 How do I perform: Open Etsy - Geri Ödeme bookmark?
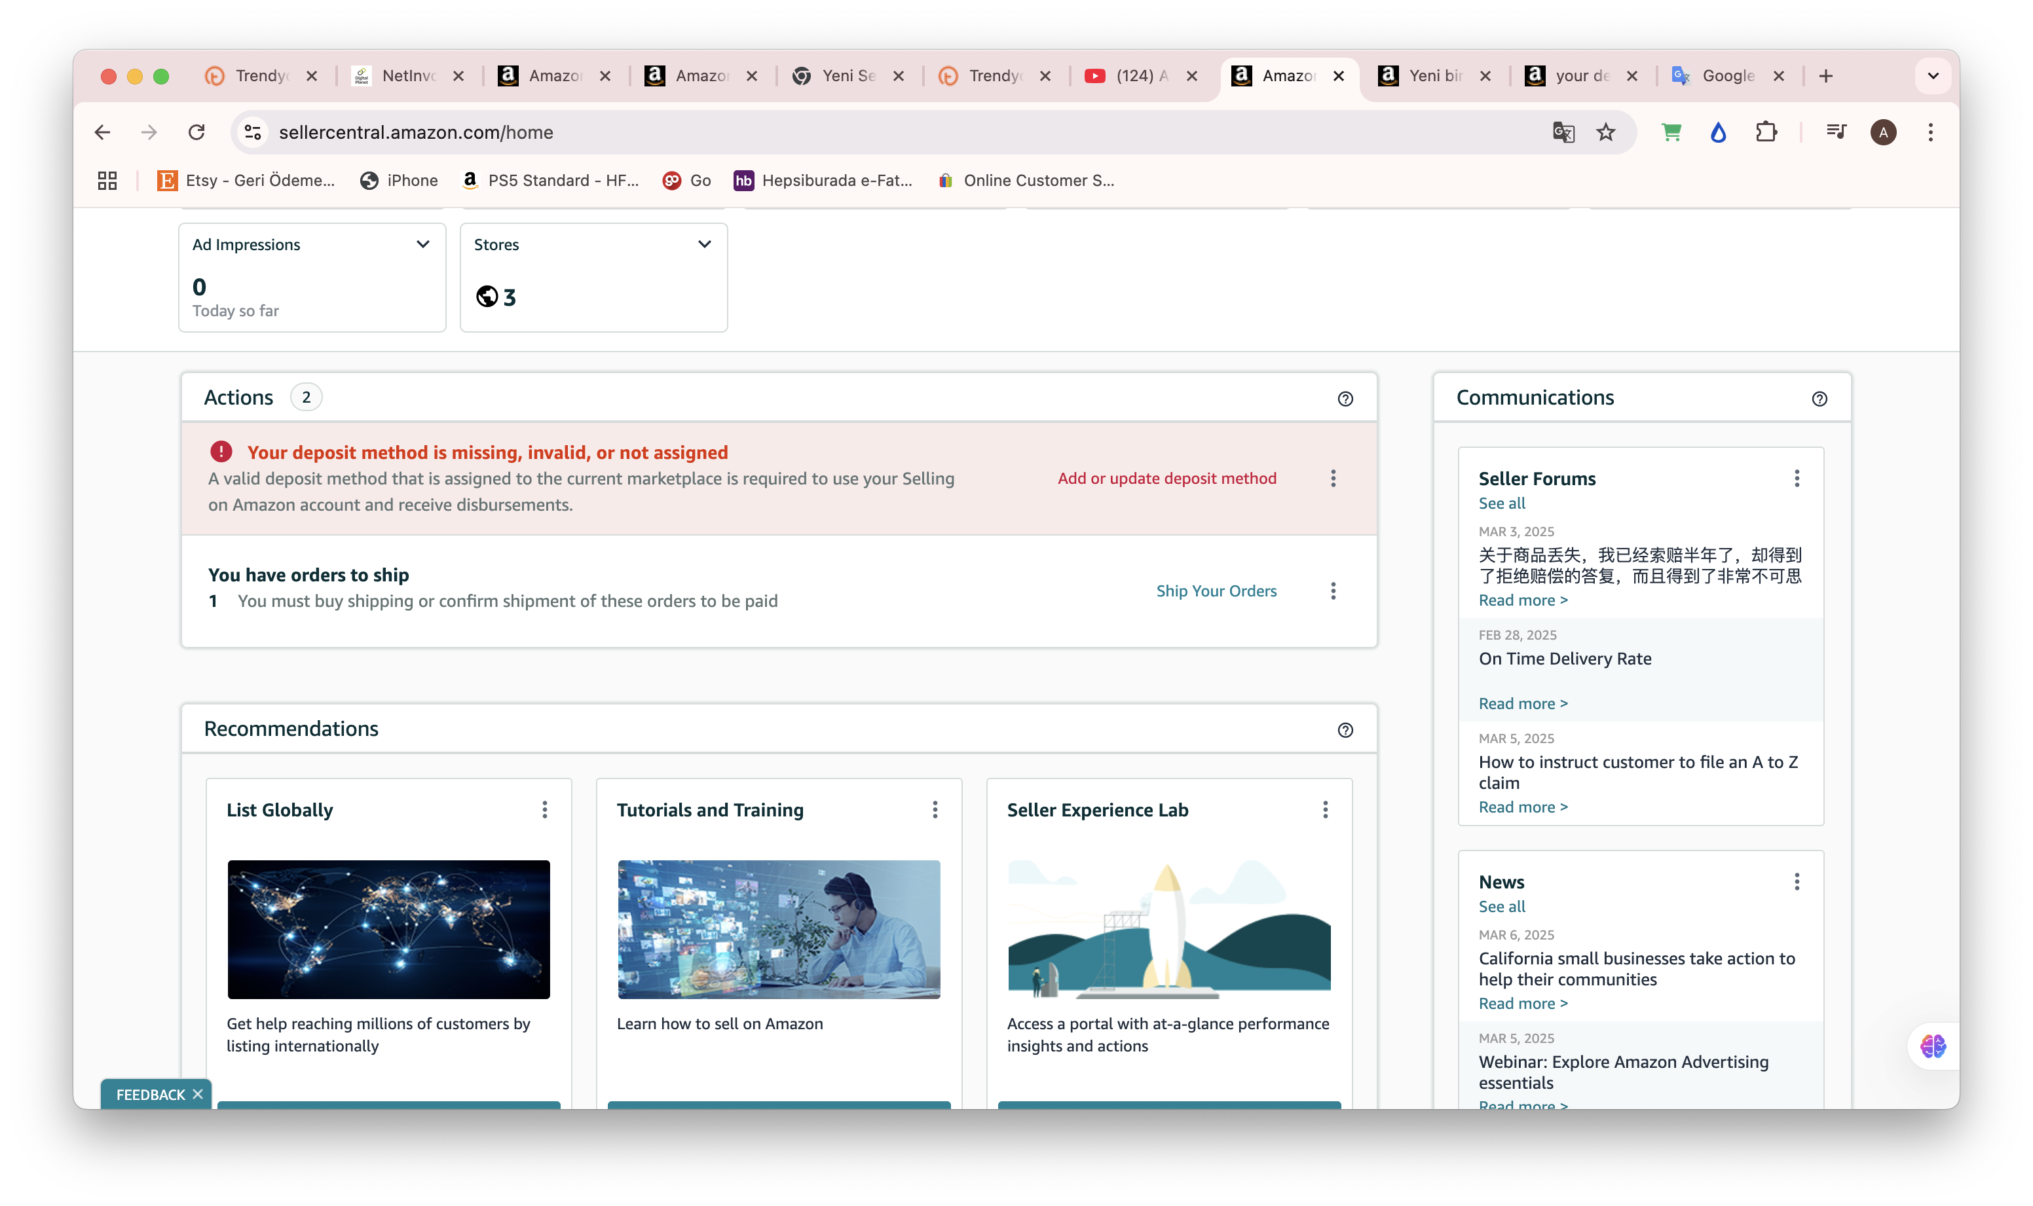pyautogui.click(x=247, y=181)
